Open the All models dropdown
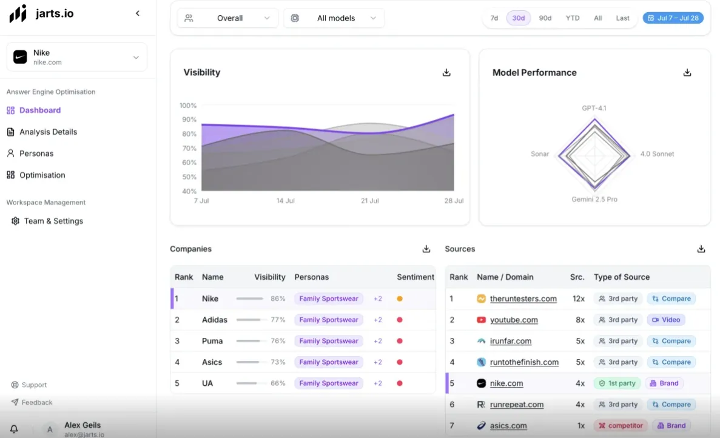This screenshot has width=720, height=438. (334, 18)
